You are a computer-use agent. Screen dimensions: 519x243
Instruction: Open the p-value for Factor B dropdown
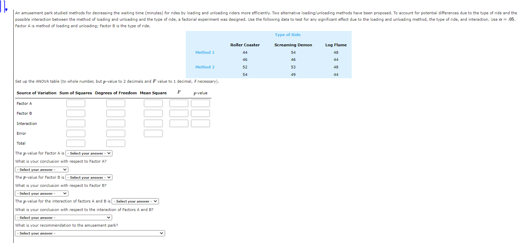[88, 177]
